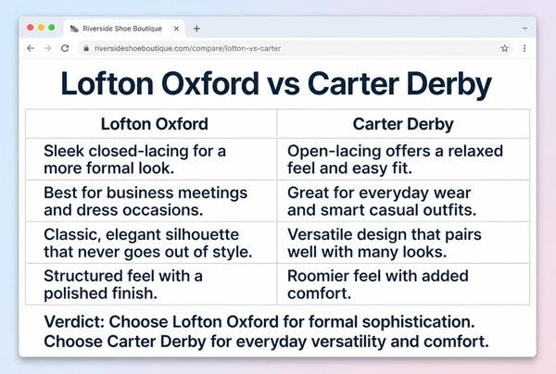This screenshot has height=374, width=556.
Task: Close the Riverside Shoe Boutique tab
Action: click(x=176, y=29)
